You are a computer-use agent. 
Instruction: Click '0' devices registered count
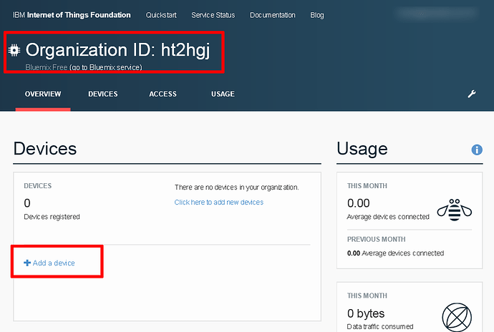(27, 203)
